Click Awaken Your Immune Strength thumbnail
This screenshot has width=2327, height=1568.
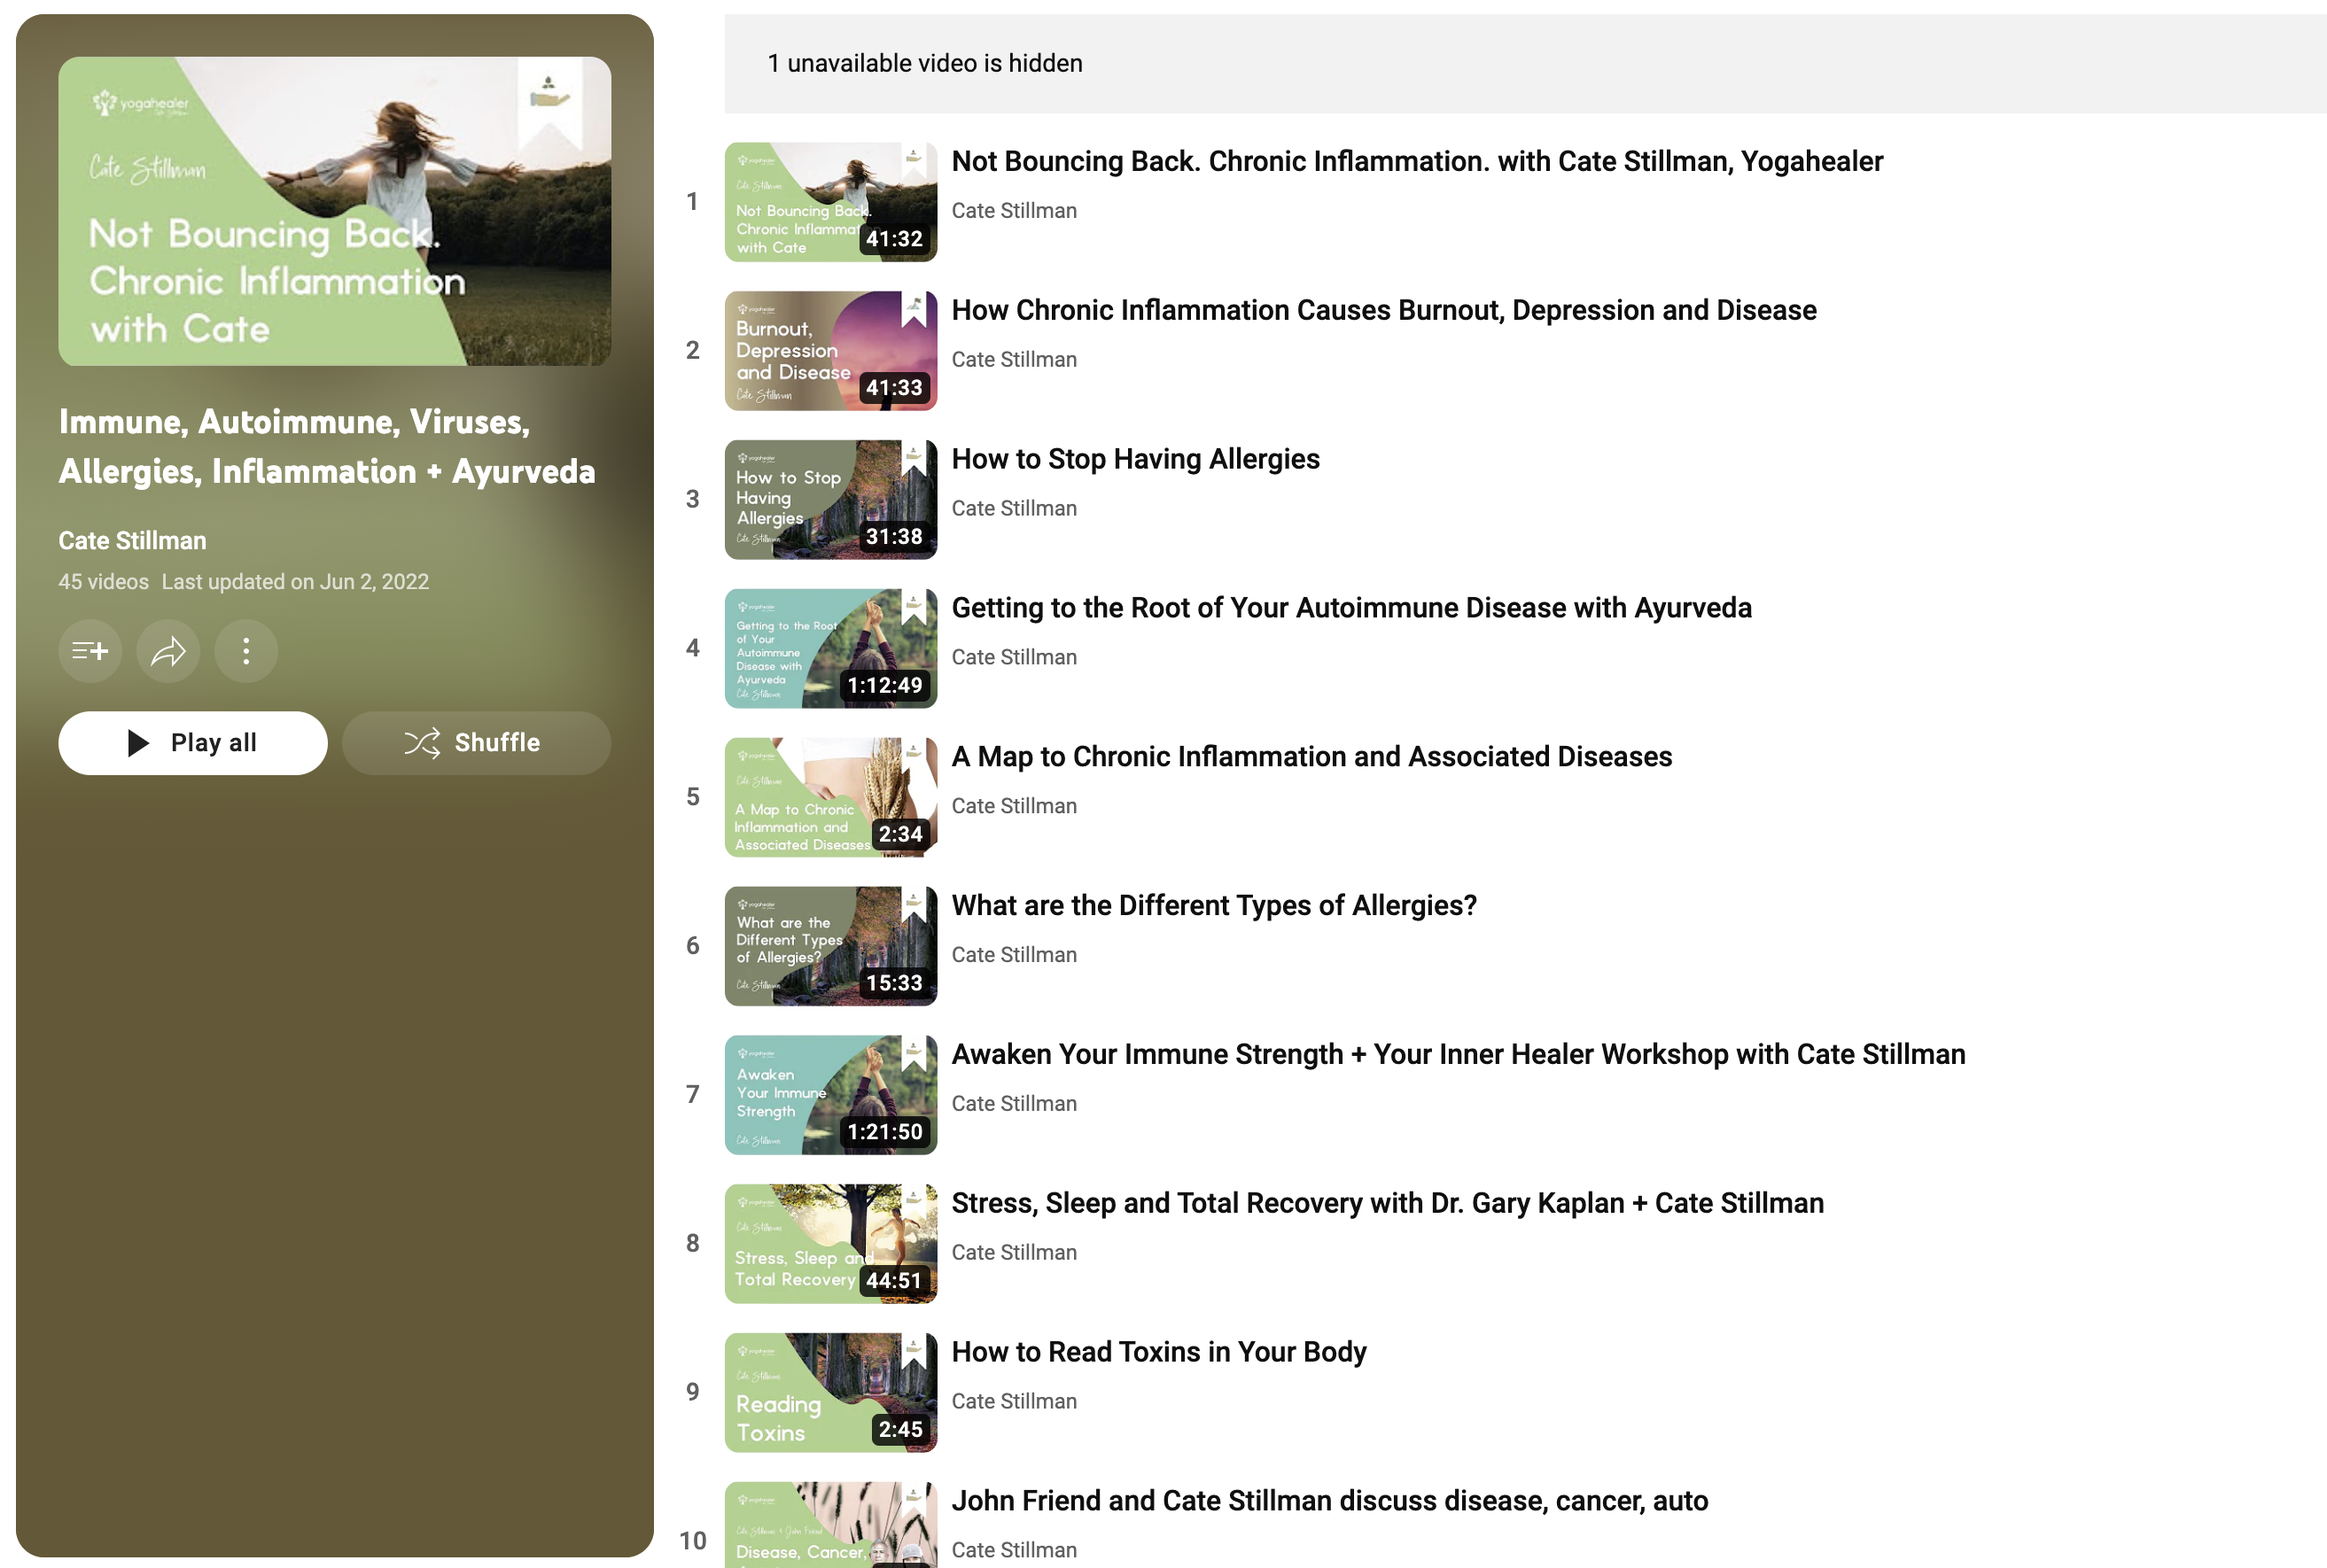(x=830, y=1094)
